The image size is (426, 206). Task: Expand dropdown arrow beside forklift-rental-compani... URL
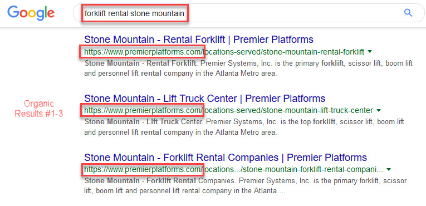(x=389, y=170)
